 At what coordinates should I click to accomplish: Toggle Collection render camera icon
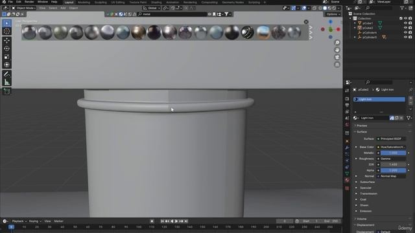[x=410, y=18]
